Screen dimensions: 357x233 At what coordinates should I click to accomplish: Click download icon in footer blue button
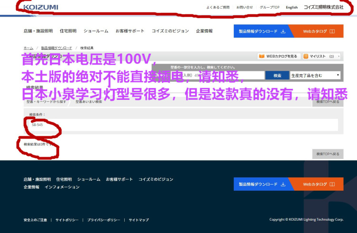coord(283,184)
